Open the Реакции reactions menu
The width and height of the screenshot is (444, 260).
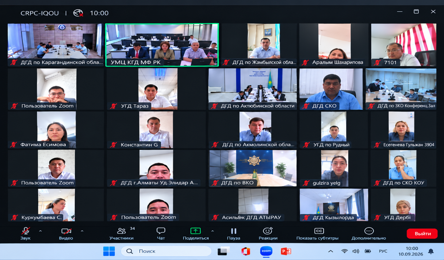(x=268, y=234)
